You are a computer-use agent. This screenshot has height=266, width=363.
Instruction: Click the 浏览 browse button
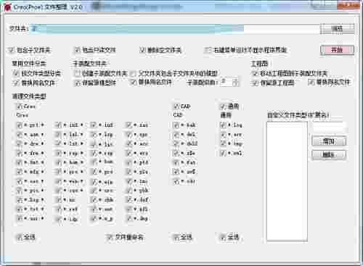click(x=338, y=29)
